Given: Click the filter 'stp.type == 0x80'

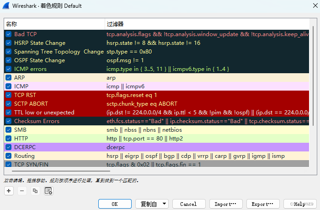Looking at the screenshot, I should pyautogui.click(x=129, y=52).
